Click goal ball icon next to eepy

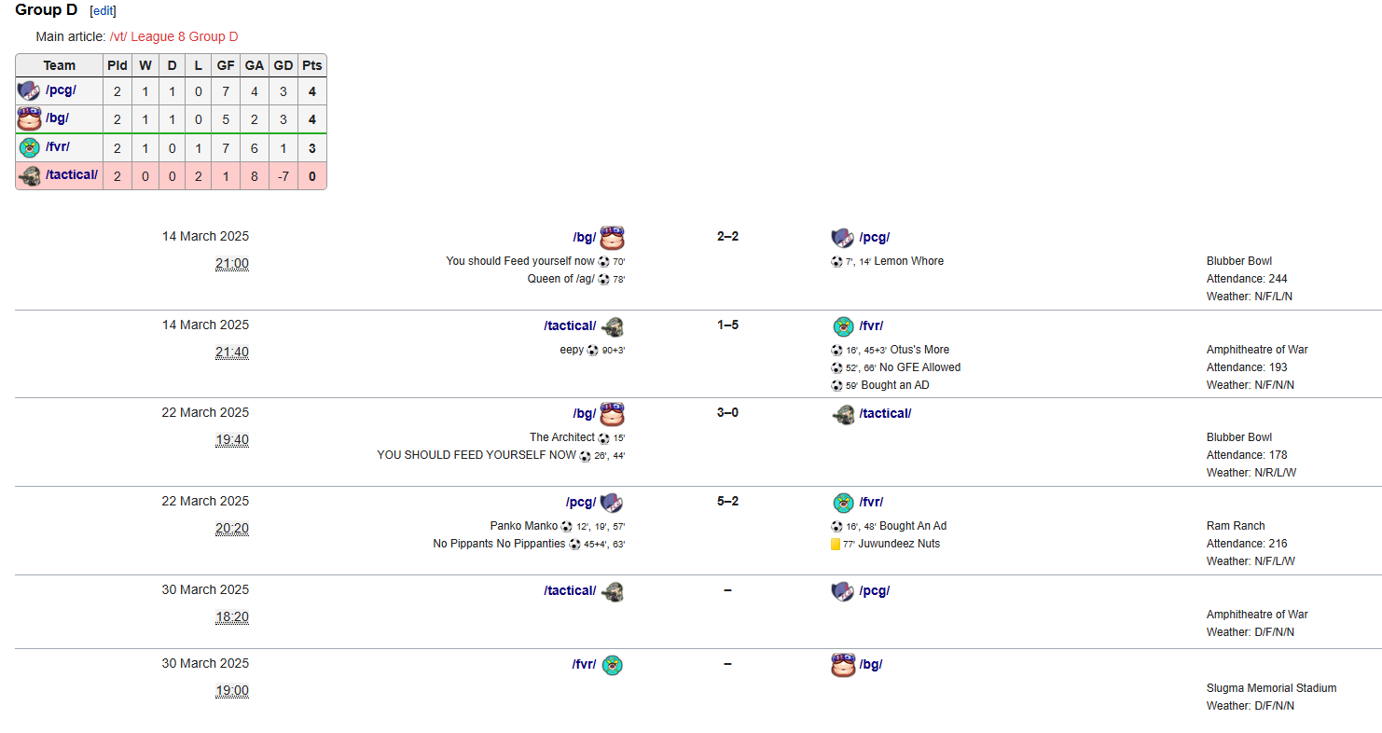592,351
